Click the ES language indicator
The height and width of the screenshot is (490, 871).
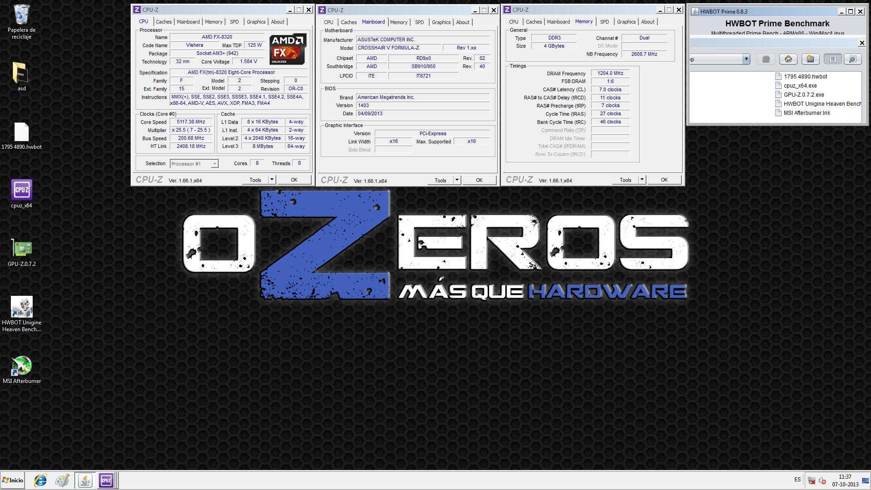(798, 480)
